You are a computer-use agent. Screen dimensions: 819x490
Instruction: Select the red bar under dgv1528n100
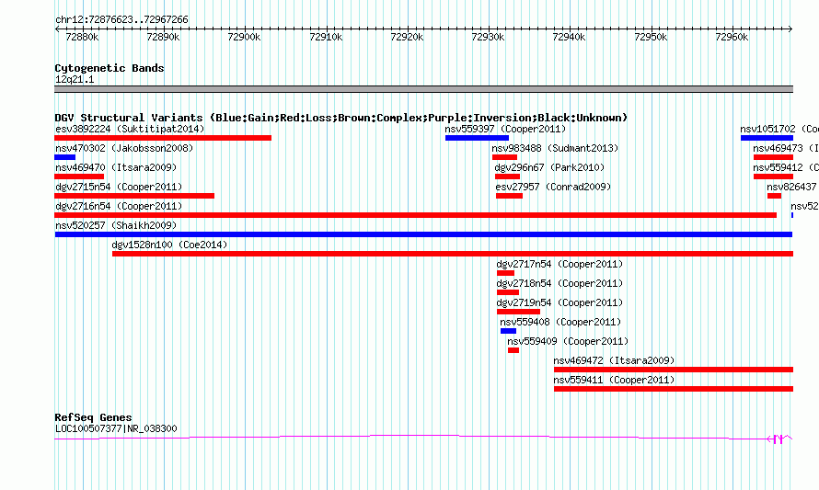pos(453,254)
